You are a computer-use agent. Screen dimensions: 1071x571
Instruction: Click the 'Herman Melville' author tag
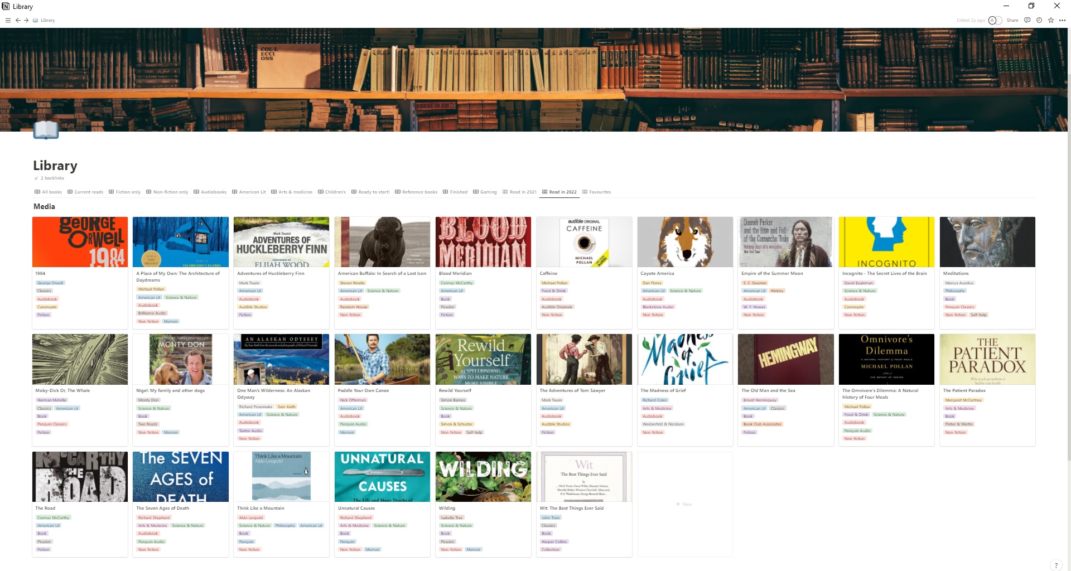[52, 400]
